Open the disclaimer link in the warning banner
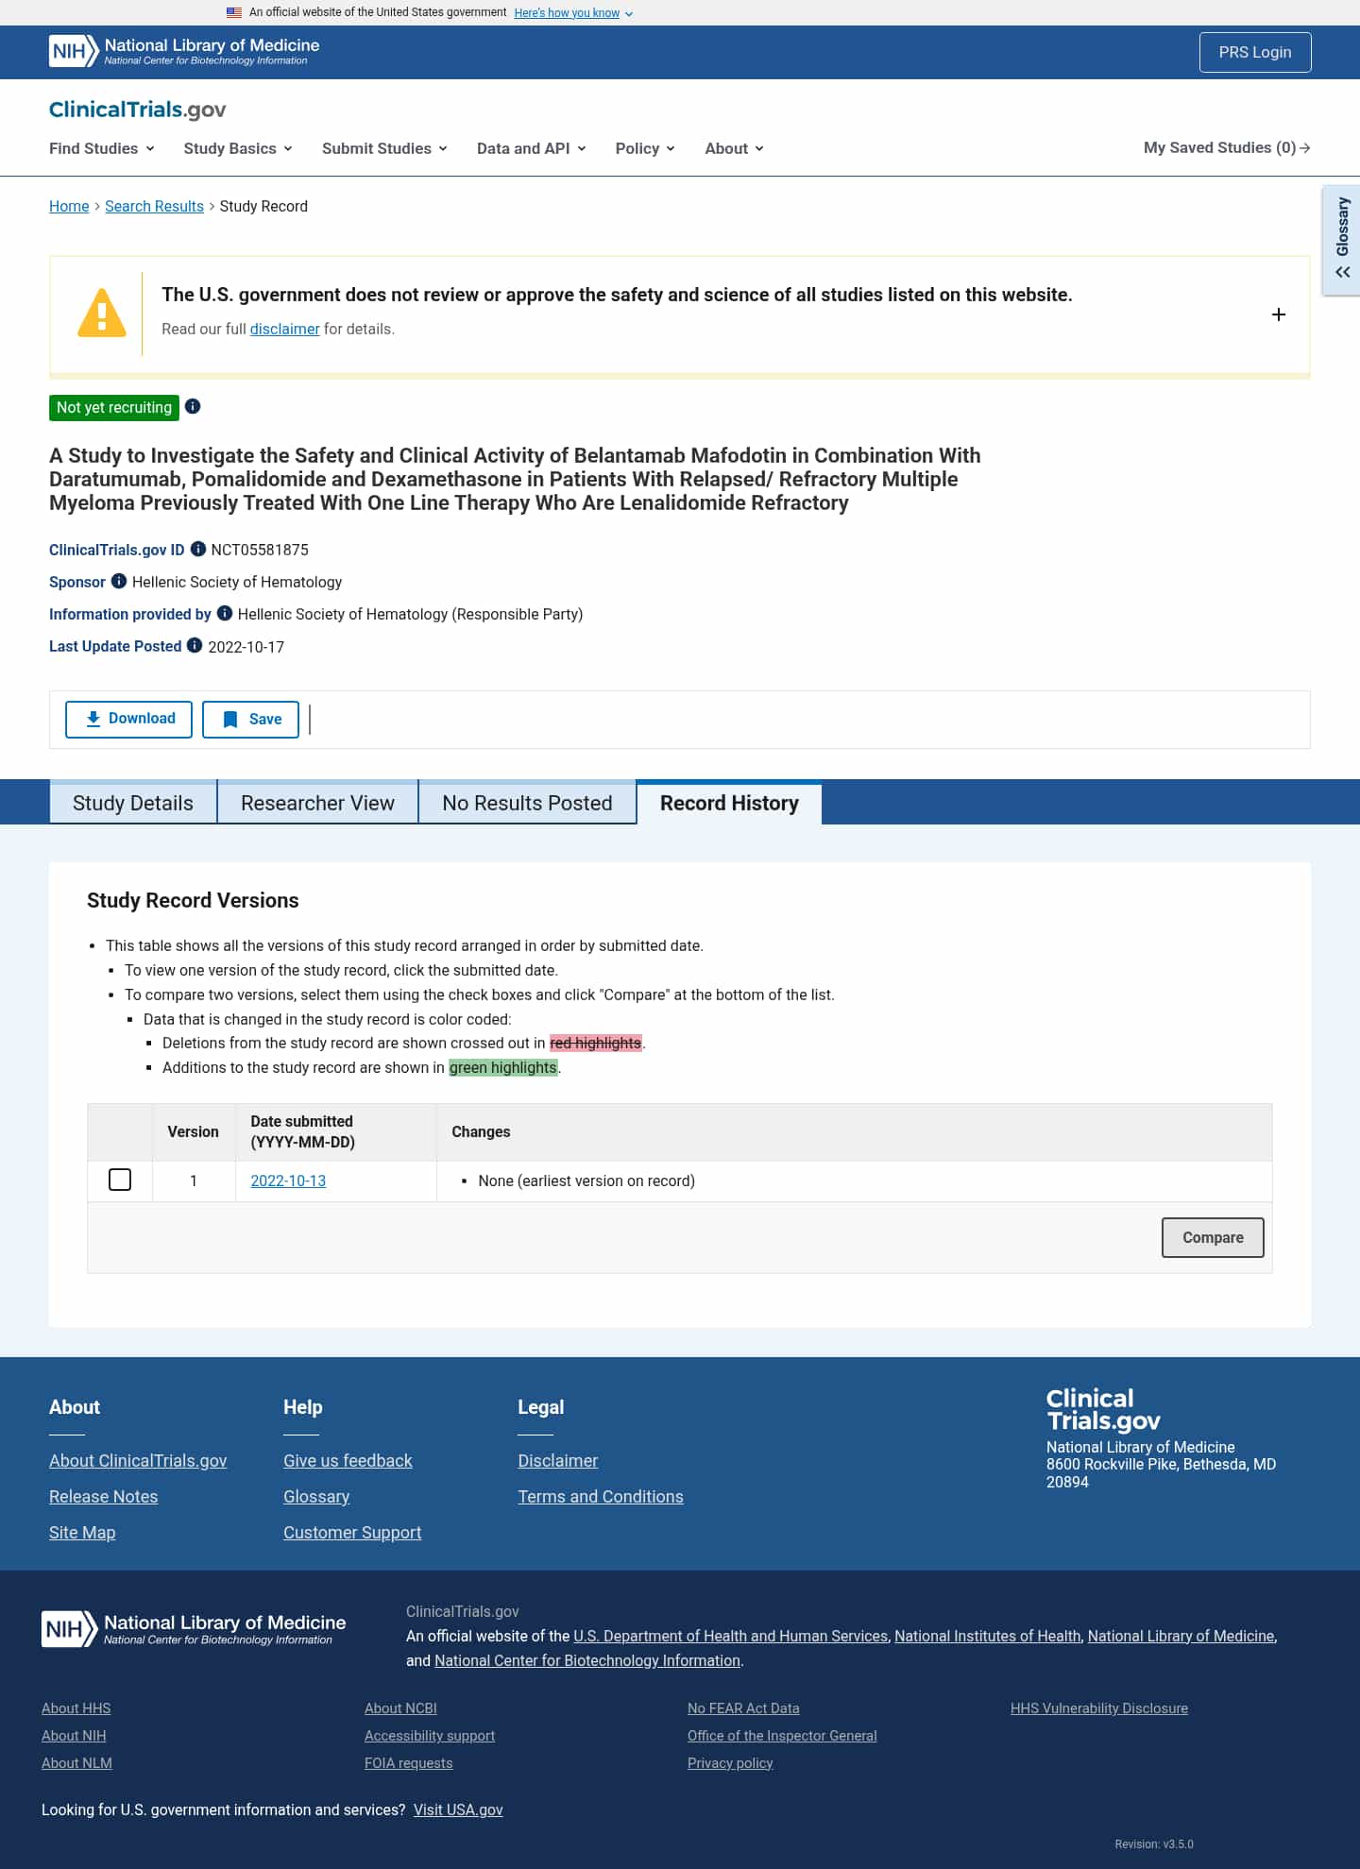The height and width of the screenshot is (1869, 1360). point(284,329)
